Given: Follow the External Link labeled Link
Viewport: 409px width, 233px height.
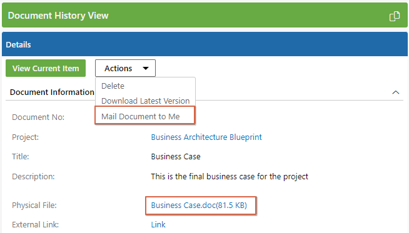Looking at the screenshot, I should [158, 225].
